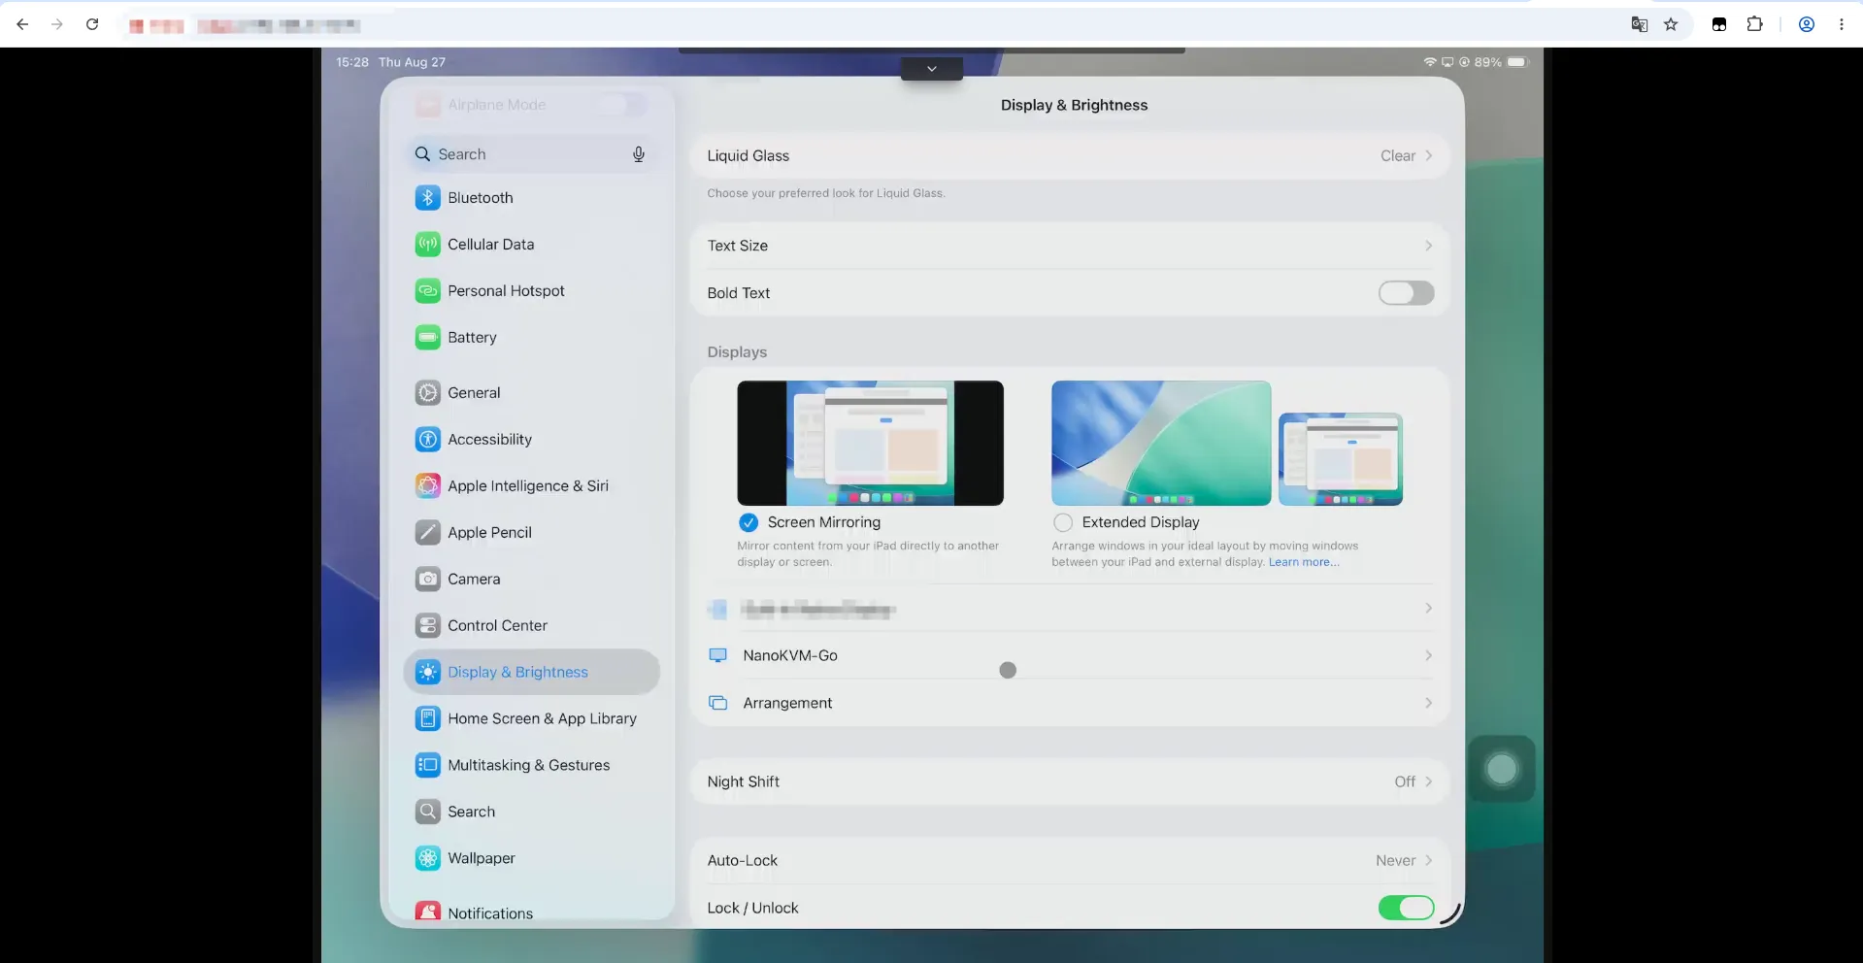This screenshot has width=1863, height=963.
Task: Expand Arrangement row chevron
Action: 1429,704
